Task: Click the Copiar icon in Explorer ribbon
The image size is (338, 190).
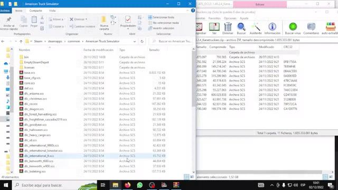Action: [x=23, y=20]
